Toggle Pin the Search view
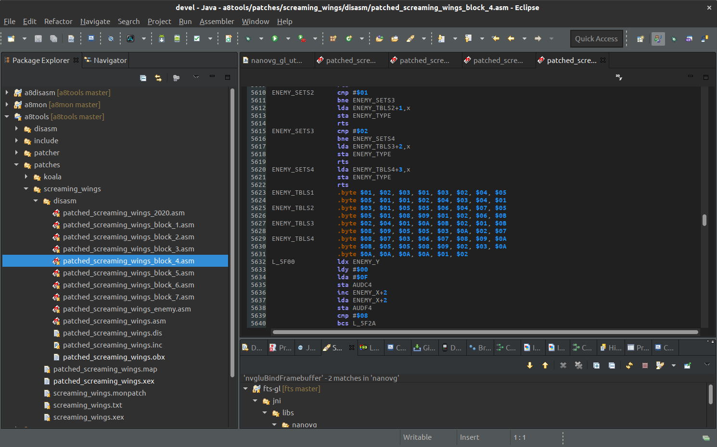 pyautogui.click(x=688, y=365)
